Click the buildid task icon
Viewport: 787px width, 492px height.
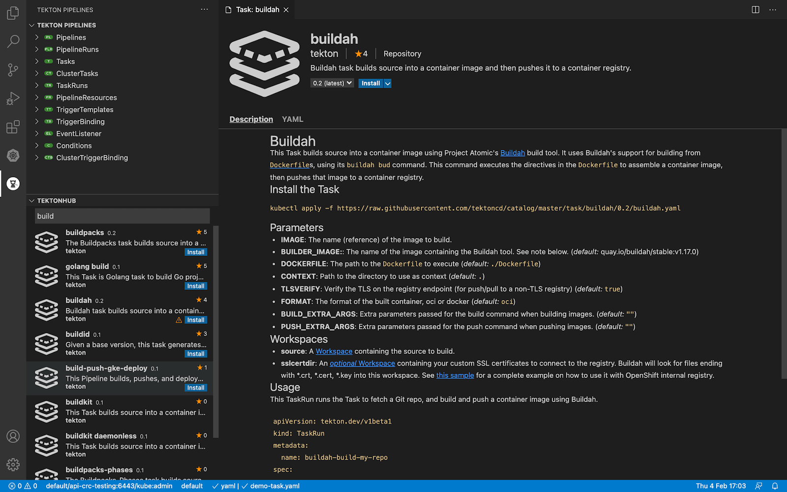[x=47, y=344]
